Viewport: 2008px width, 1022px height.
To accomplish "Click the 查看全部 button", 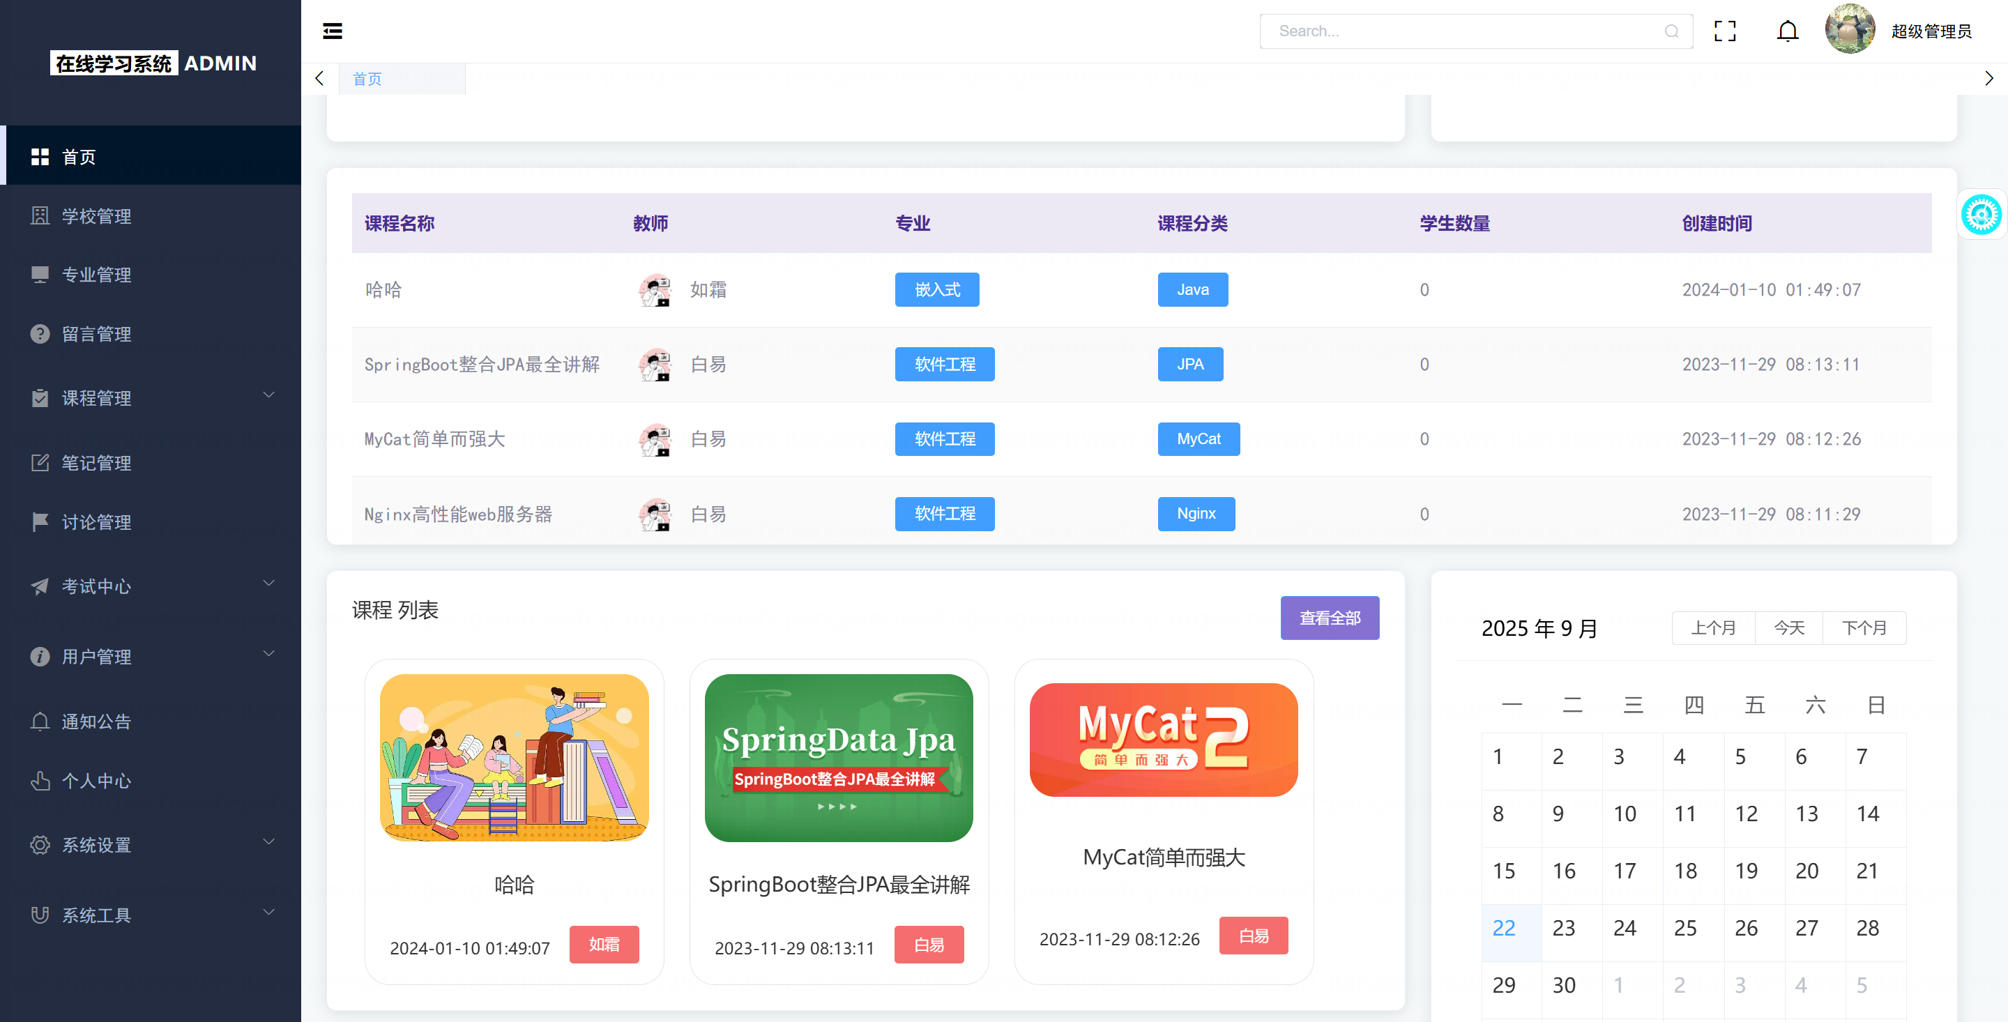I will pos(1329,618).
